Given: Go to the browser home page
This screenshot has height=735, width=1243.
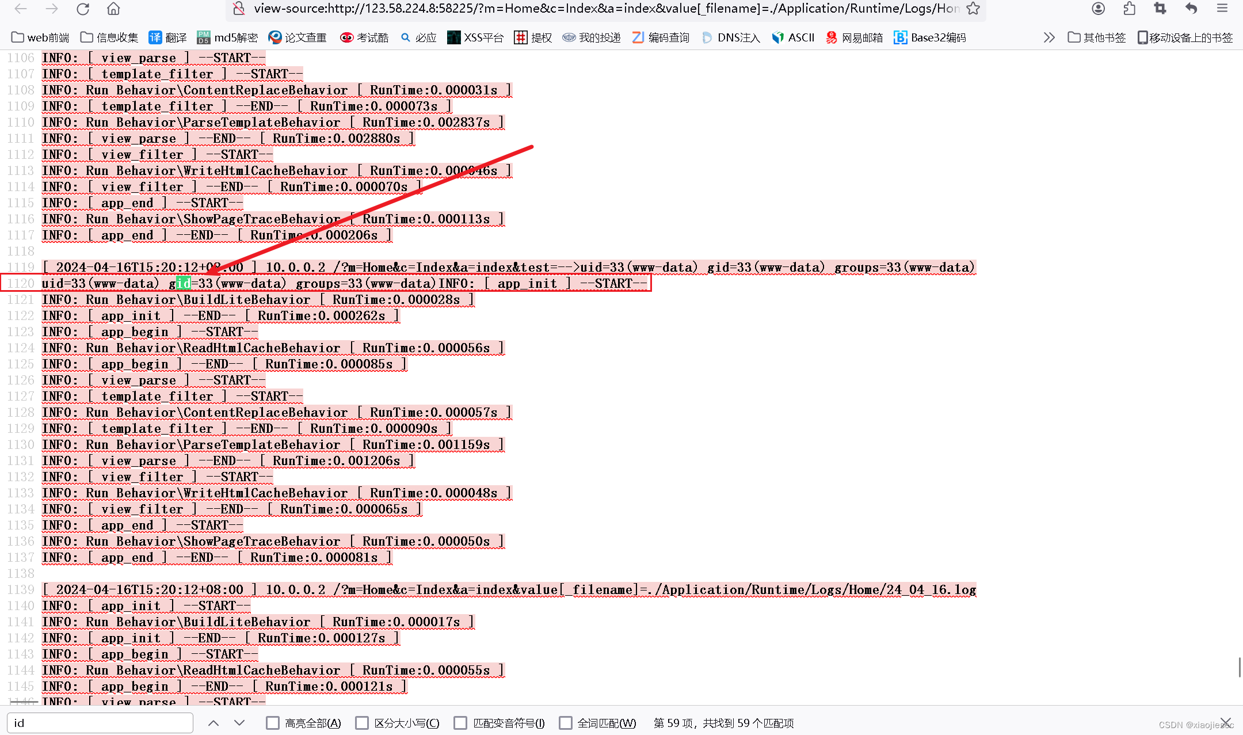Looking at the screenshot, I should coord(113,9).
